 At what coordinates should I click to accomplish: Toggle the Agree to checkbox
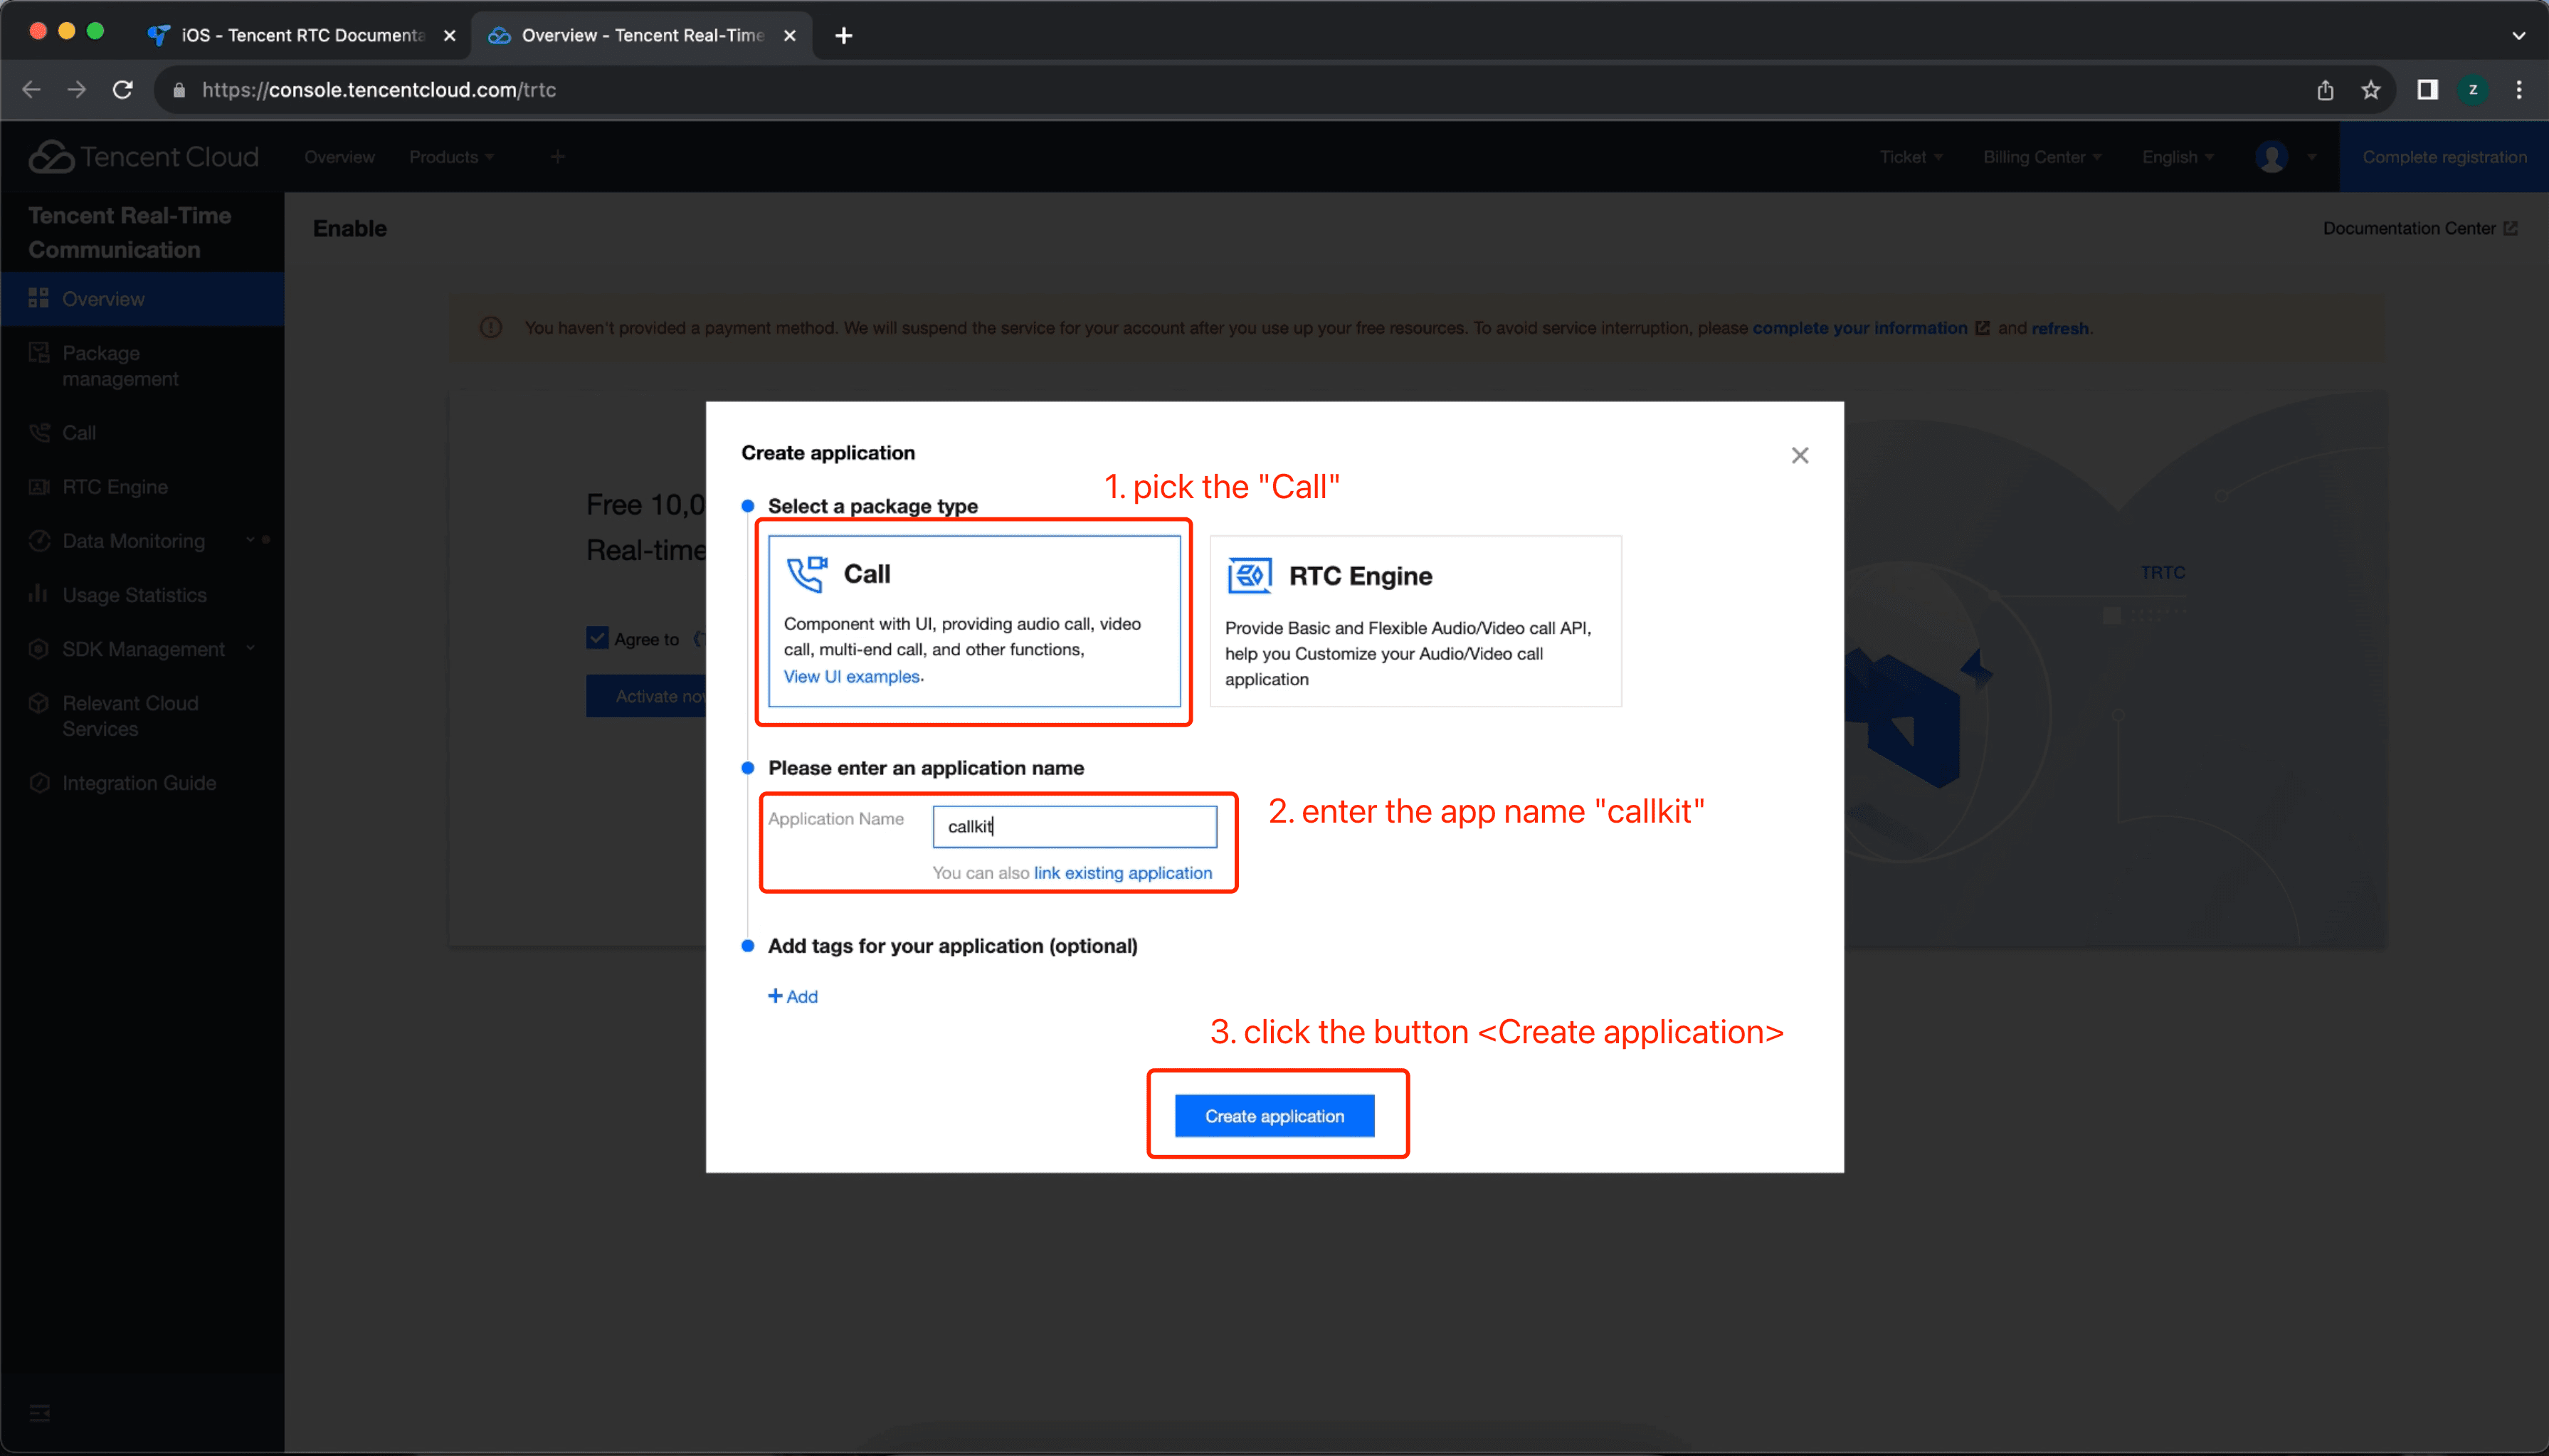597,638
